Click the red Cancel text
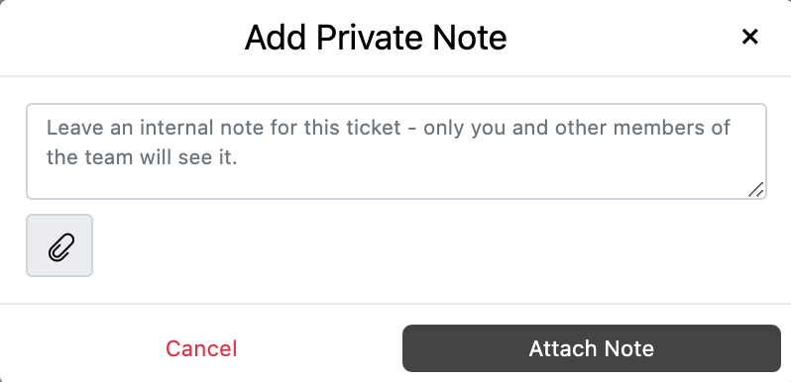Screen dimensions: 791x382 [x=201, y=348]
